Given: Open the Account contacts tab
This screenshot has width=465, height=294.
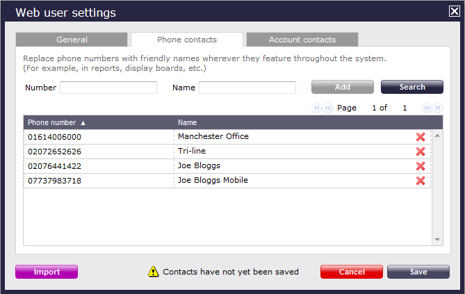Looking at the screenshot, I should pyautogui.click(x=302, y=40).
